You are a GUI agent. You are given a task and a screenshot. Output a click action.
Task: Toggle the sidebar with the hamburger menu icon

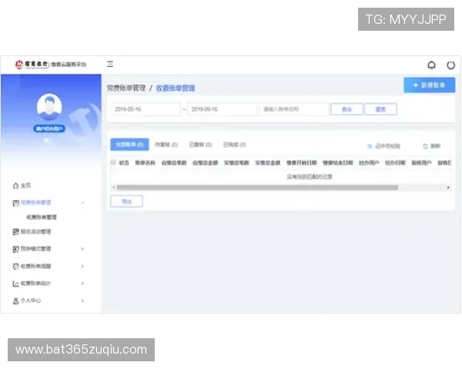click(x=110, y=64)
